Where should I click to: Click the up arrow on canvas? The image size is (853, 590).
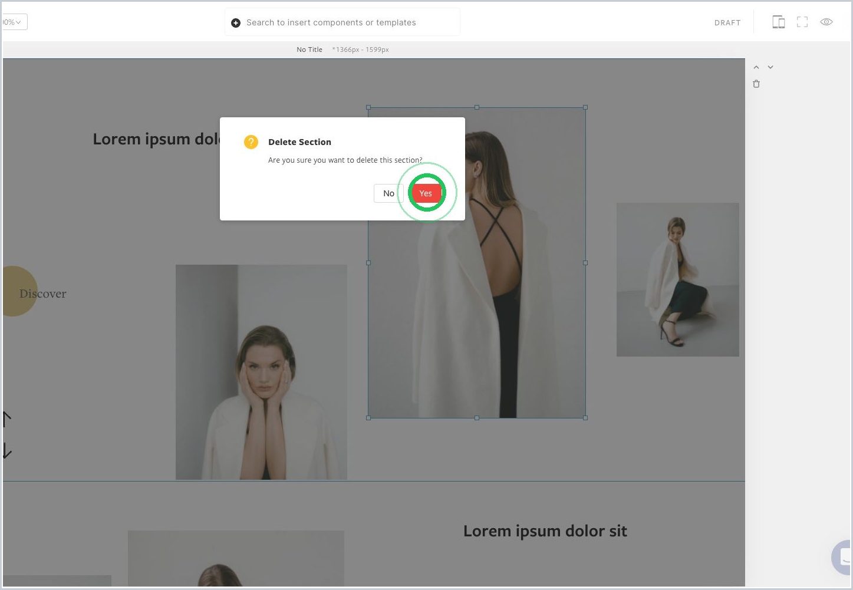(x=6, y=419)
